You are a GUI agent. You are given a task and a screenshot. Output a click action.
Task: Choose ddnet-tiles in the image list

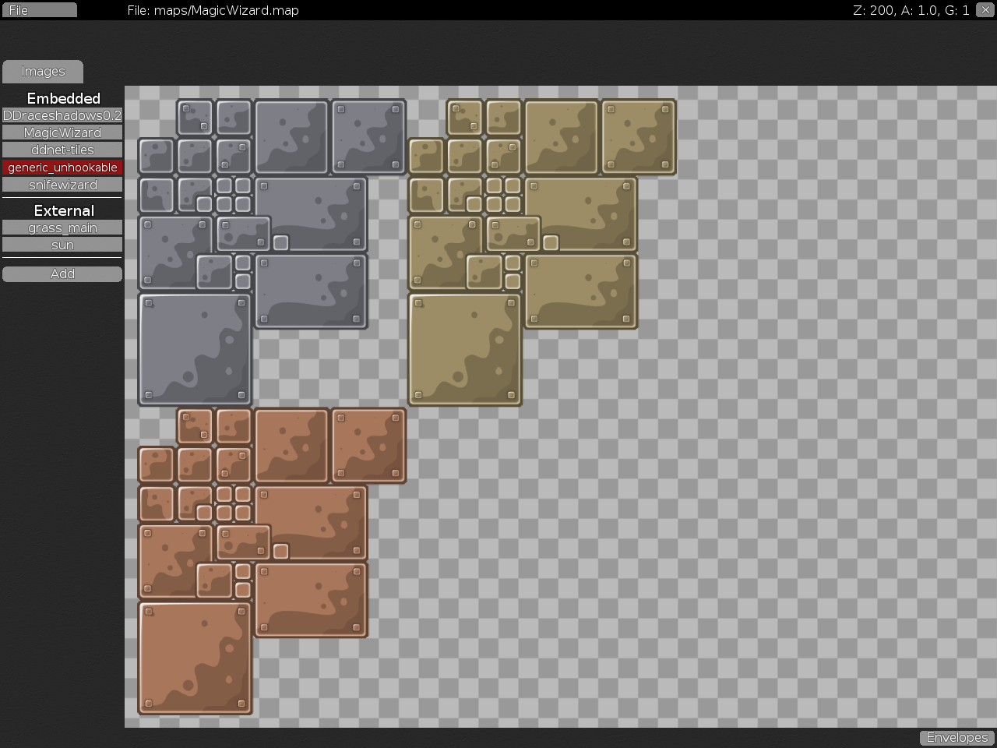(62, 150)
